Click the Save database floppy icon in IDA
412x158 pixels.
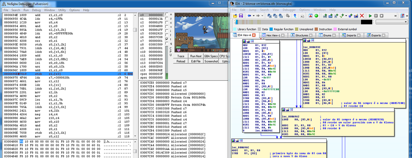click(241, 15)
